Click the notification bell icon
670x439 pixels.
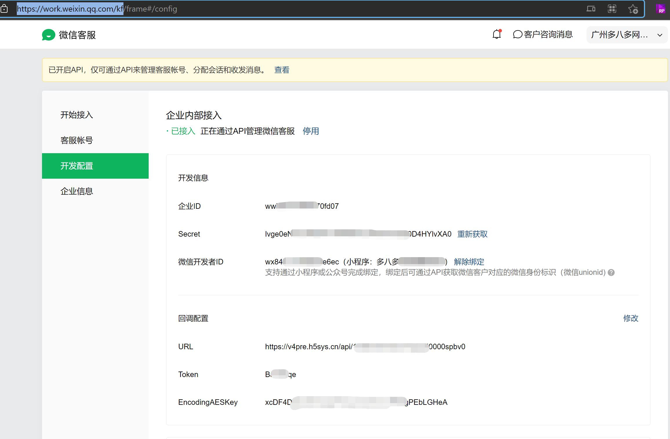point(497,34)
